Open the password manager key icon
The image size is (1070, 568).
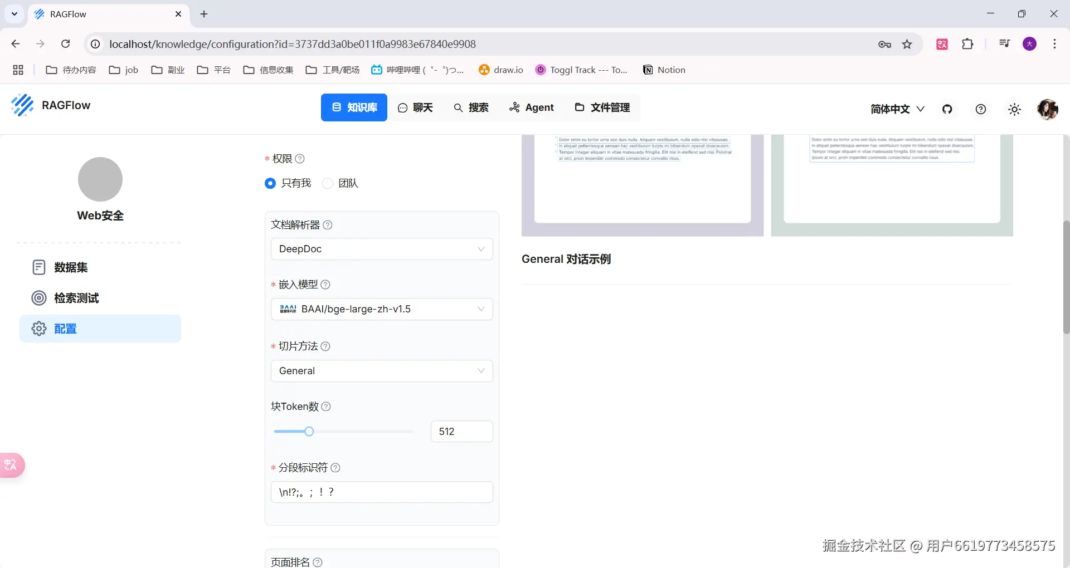coord(885,44)
